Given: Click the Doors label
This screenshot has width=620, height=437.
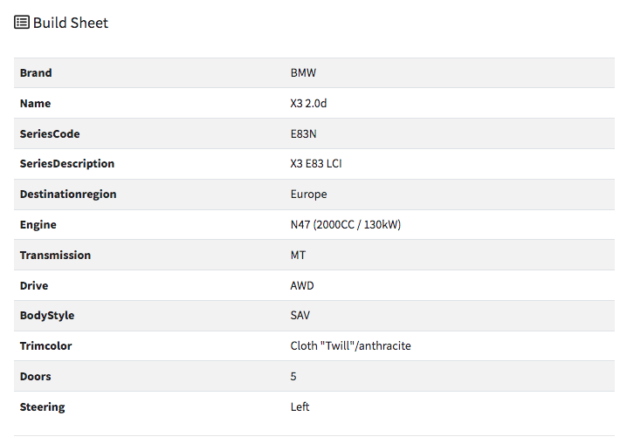Looking at the screenshot, I should (x=36, y=377).
